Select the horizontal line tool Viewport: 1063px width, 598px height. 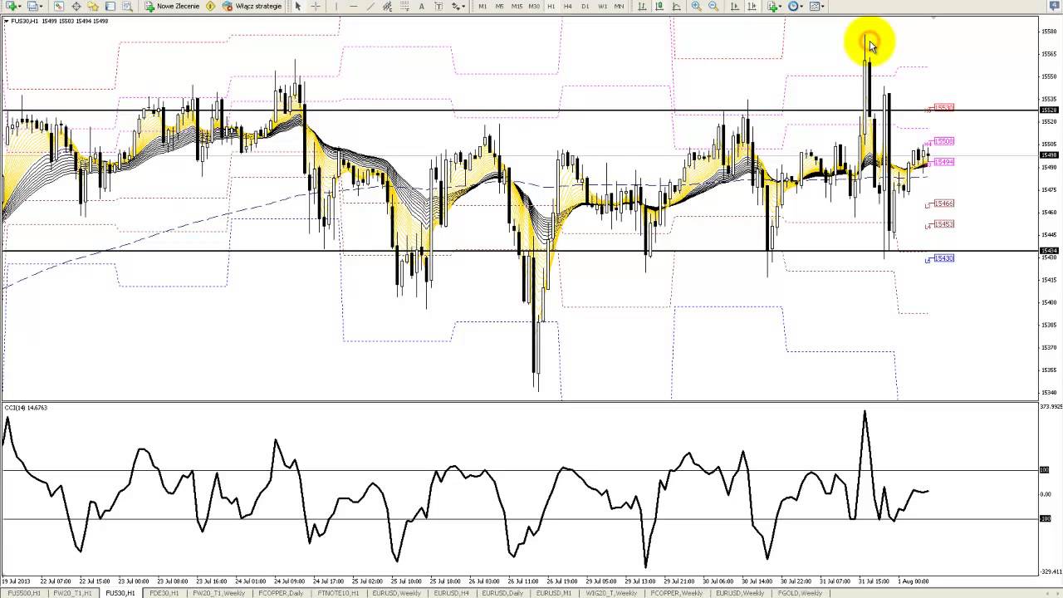(354, 6)
